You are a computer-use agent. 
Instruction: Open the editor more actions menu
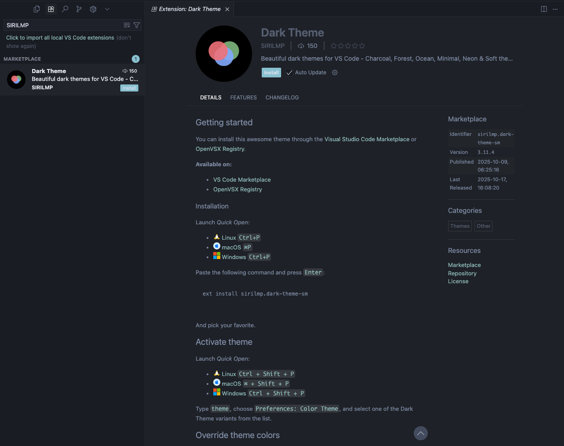tap(555, 9)
